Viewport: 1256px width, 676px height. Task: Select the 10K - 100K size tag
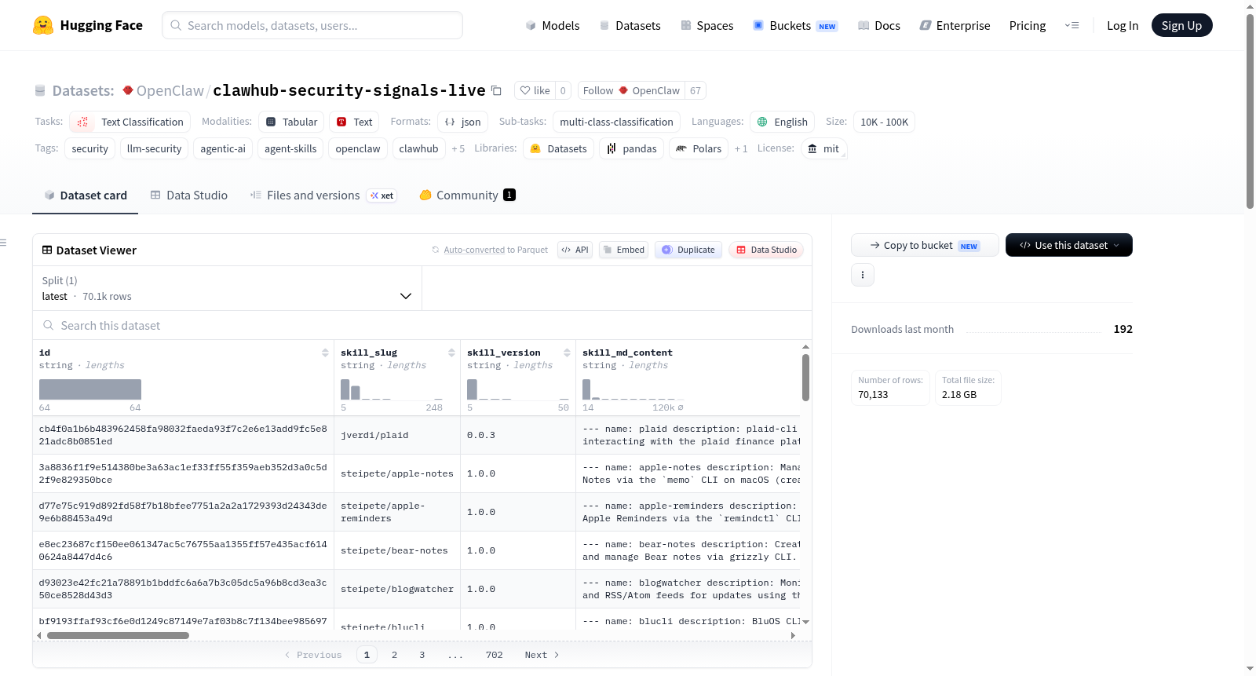click(884, 122)
